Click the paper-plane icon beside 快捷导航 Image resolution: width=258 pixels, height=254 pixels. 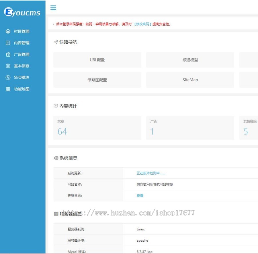pyautogui.click(x=56, y=42)
